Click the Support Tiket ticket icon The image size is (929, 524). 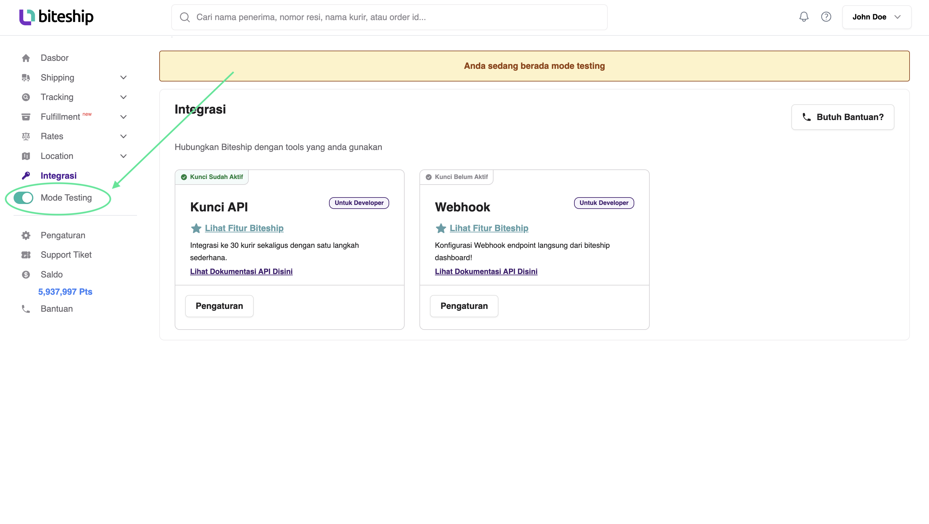(x=26, y=255)
